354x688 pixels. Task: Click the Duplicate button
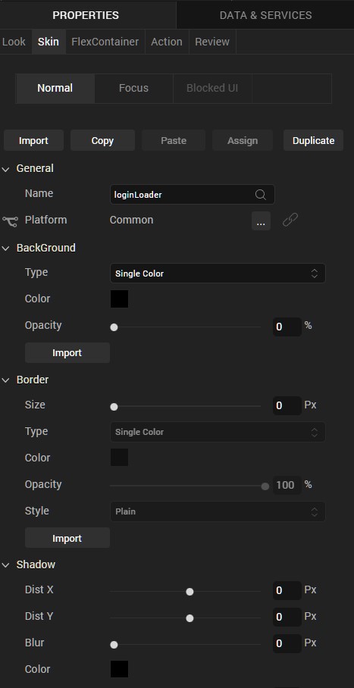click(x=313, y=140)
